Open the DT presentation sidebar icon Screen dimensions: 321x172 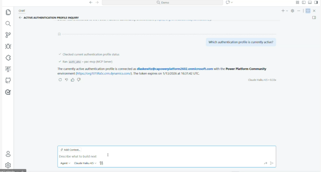pos(8,69)
